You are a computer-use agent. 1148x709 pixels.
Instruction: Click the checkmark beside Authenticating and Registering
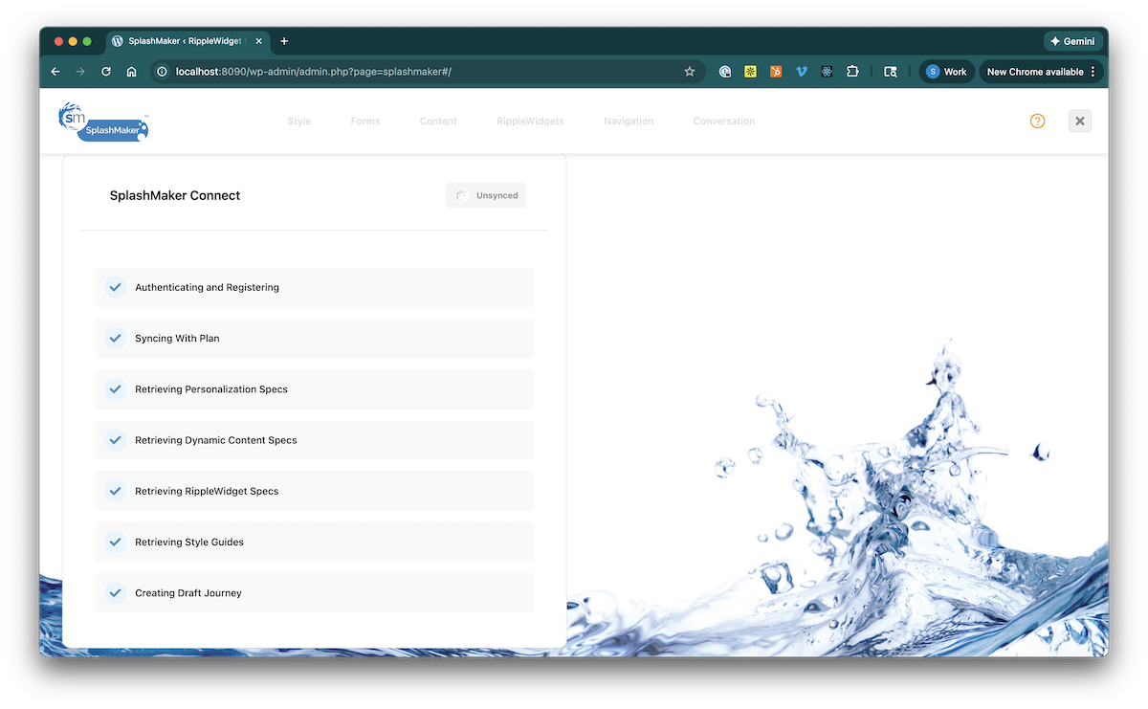(115, 287)
